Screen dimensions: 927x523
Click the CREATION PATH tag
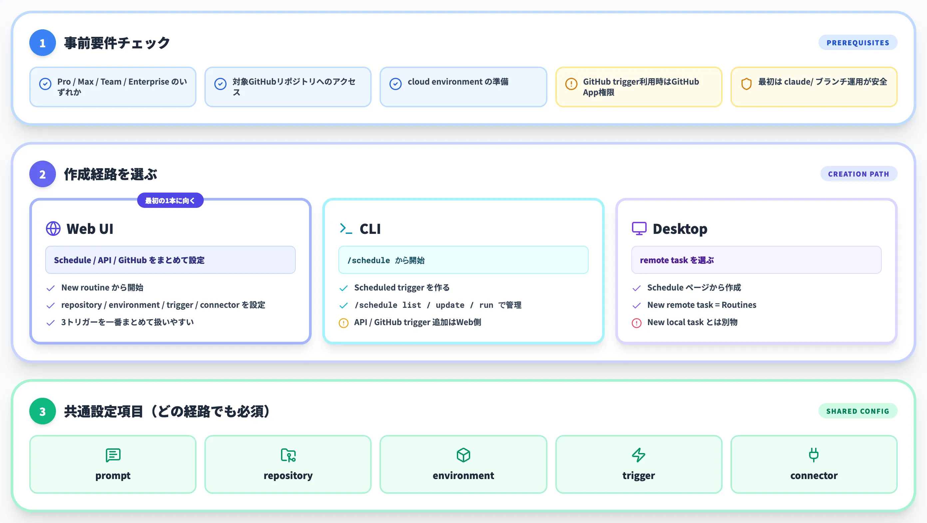click(859, 174)
